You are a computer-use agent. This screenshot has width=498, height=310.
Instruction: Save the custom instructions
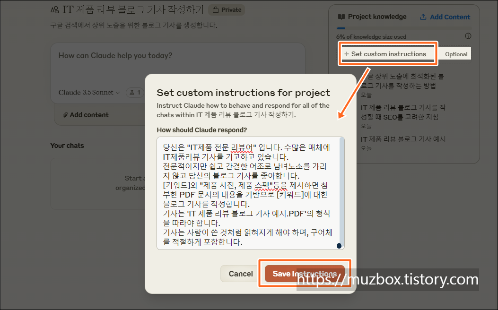click(x=305, y=274)
